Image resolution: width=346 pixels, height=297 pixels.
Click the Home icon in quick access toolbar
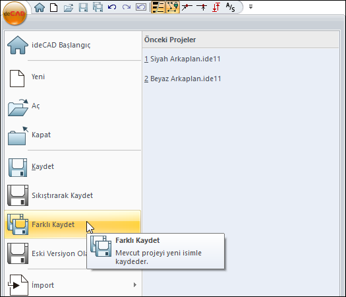pos(40,7)
